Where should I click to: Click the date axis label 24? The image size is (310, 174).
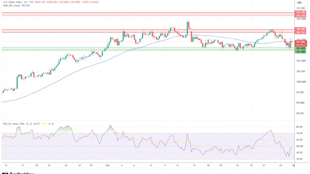click(x=66, y=165)
